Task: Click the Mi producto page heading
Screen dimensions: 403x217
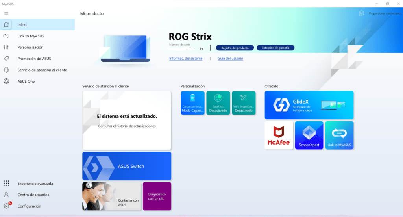Action: tap(92, 13)
